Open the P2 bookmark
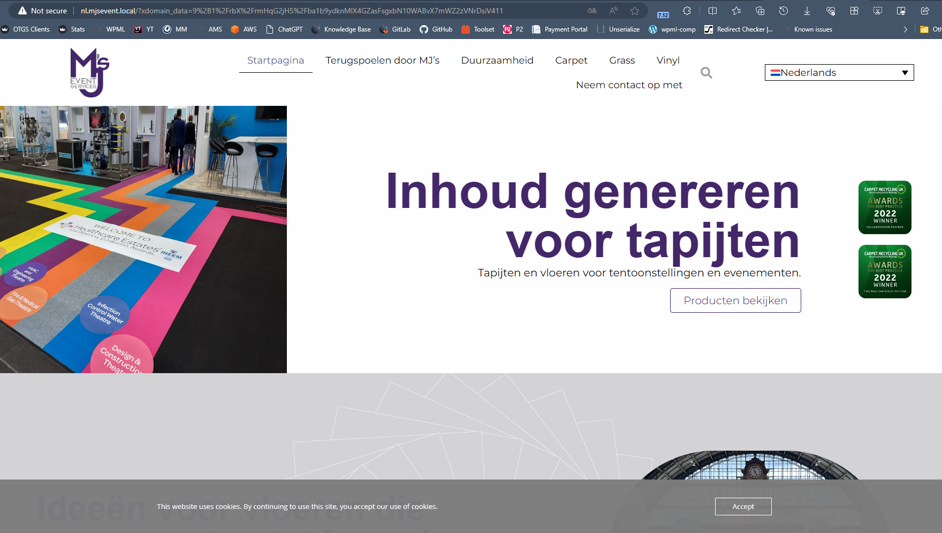The width and height of the screenshot is (942, 533). point(513,29)
